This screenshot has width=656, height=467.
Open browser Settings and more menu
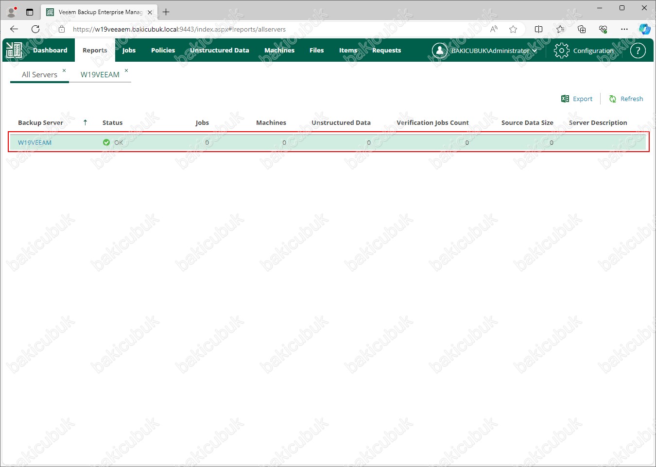[624, 29]
